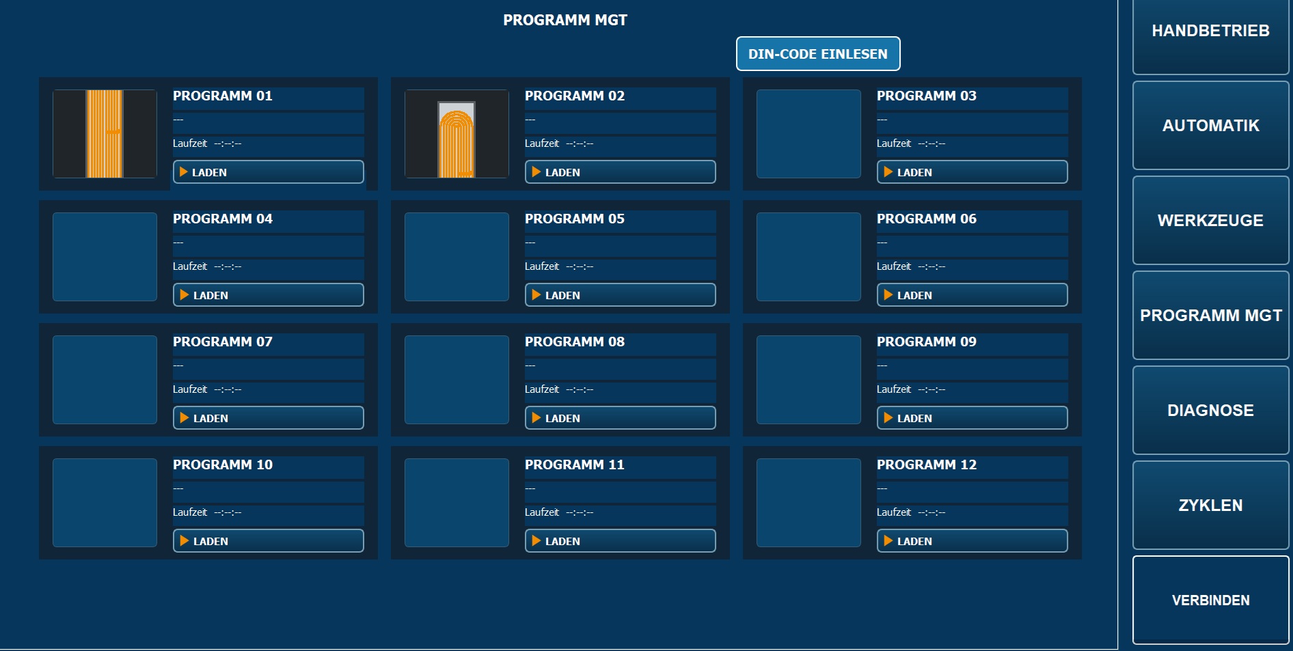Load PROGRAMM 11 with its LADEN button
This screenshot has height=651, width=1293.
pyautogui.click(x=620, y=541)
